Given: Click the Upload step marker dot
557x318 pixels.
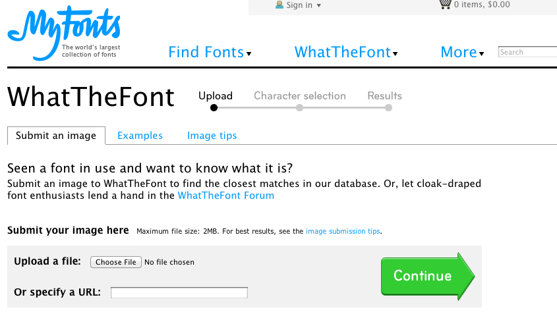Looking at the screenshot, I should point(214,108).
